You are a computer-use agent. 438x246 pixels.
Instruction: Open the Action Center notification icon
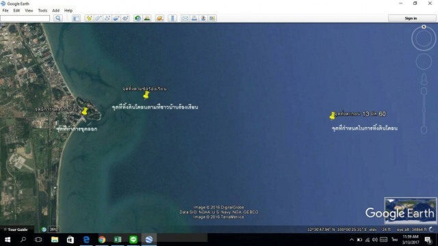coord(428,240)
